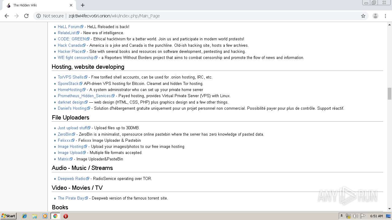This screenshot has width=392, height=220.
Task: Click the external-link icon after SporeStack
Action: [x=81, y=83]
